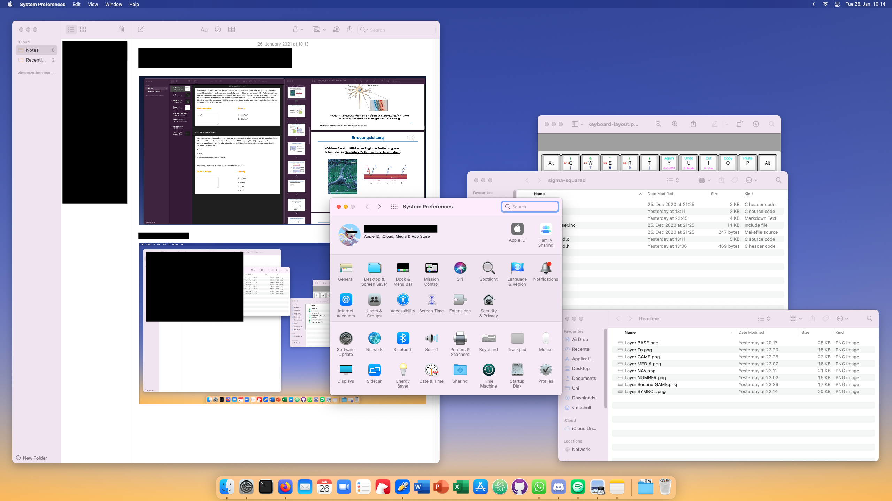Show all preferences grid button

point(394,207)
